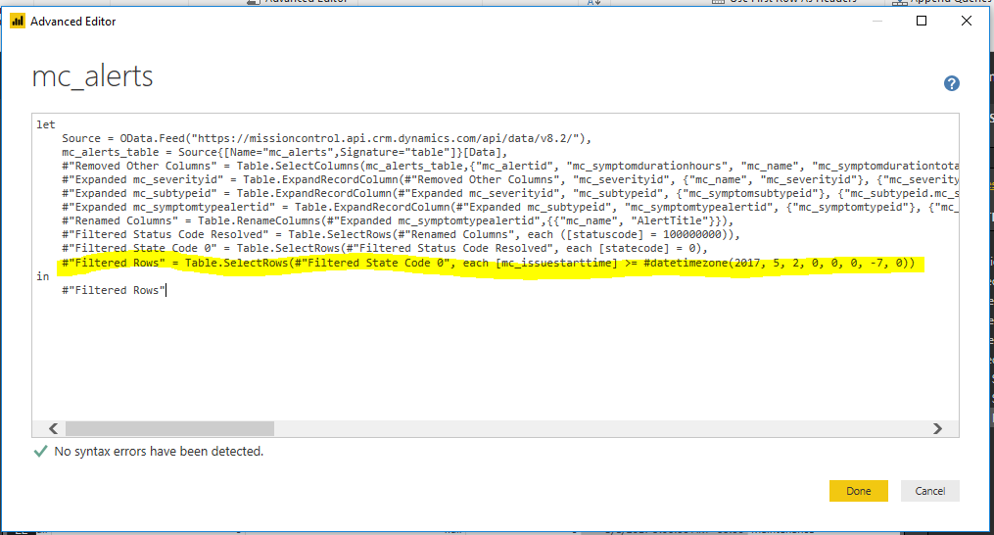Click the Power BI logo icon in title bar
The width and height of the screenshot is (994, 535).
coord(17,22)
